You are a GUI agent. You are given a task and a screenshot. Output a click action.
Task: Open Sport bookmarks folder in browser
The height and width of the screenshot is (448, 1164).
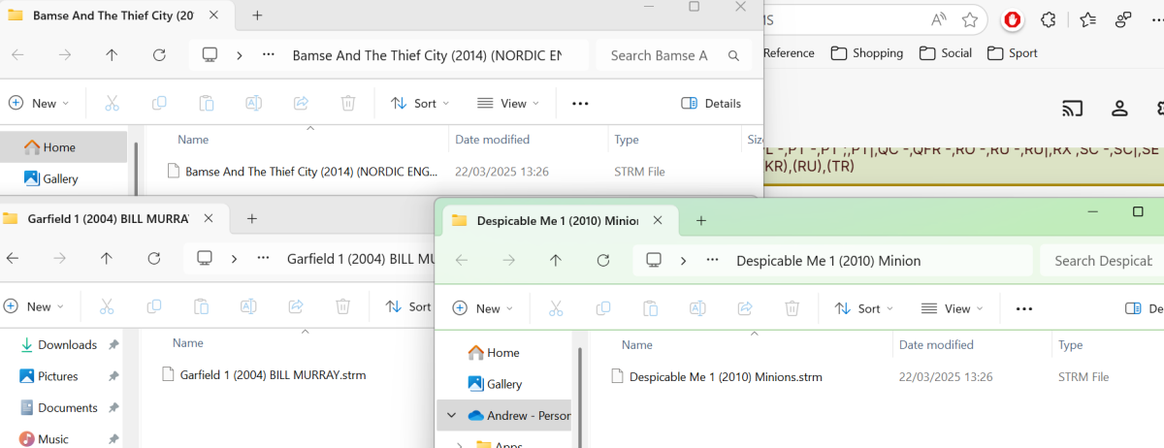click(x=1013, y=53)
